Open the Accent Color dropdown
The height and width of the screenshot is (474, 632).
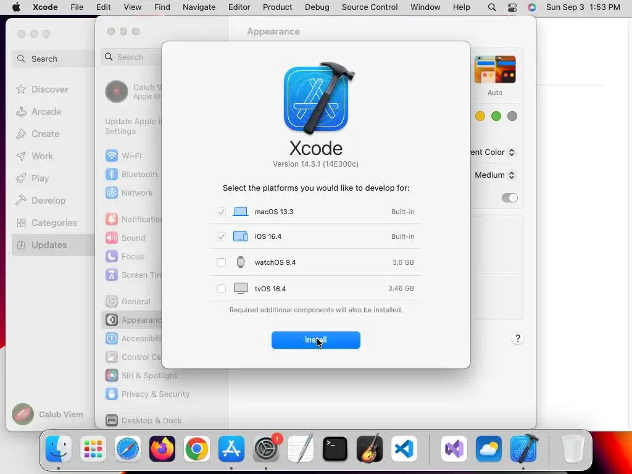[493, 152]
